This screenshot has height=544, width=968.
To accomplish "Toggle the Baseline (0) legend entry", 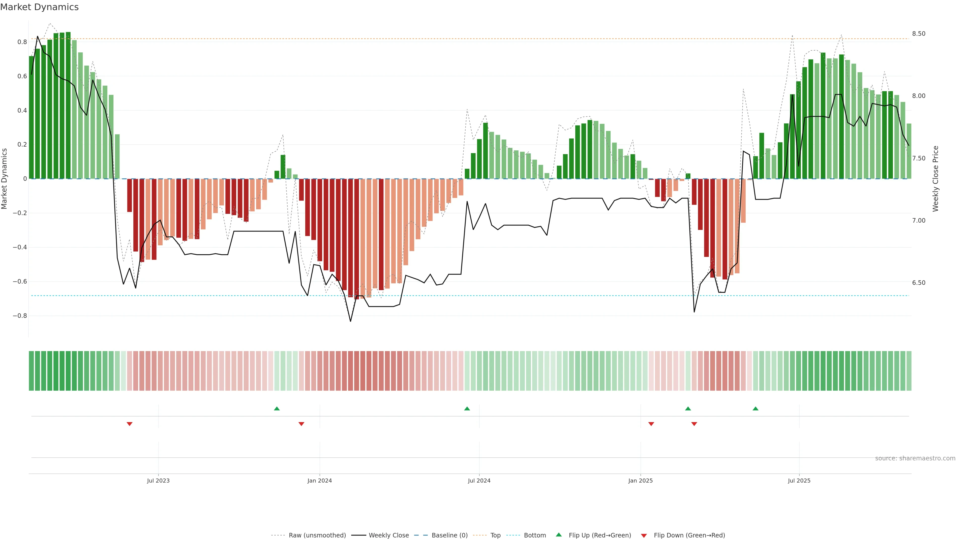I will click(449, 535).
